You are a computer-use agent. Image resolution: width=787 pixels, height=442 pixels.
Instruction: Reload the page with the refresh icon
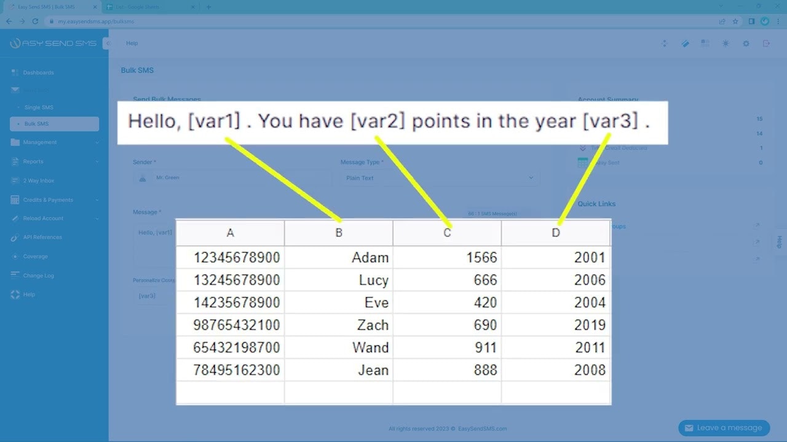[x=35, y=21]
